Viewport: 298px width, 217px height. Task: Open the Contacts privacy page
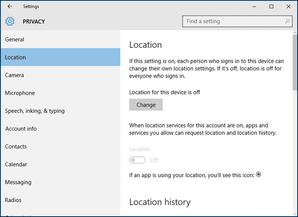pos(60,146)
